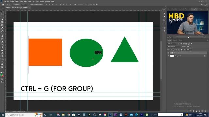This screenshot has width=209, height=117.
Task: Open the Edit menu
Action: (8, 1)
